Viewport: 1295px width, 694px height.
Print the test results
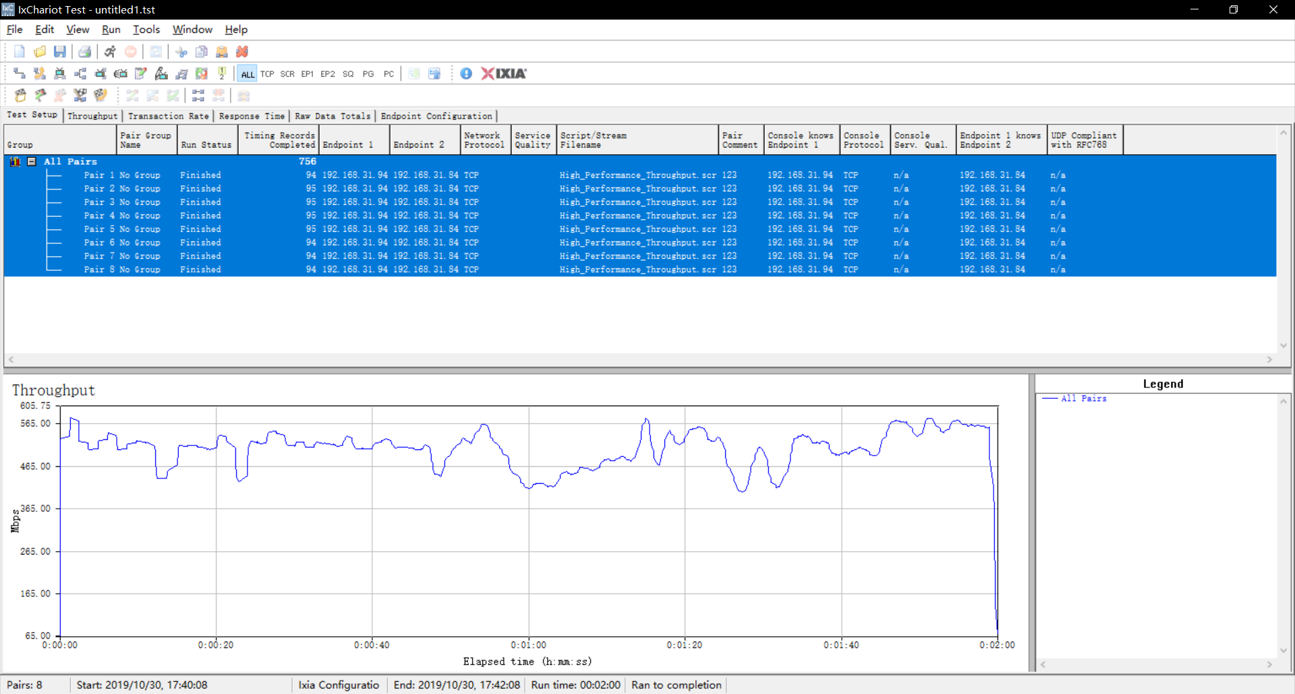(84, 52)
